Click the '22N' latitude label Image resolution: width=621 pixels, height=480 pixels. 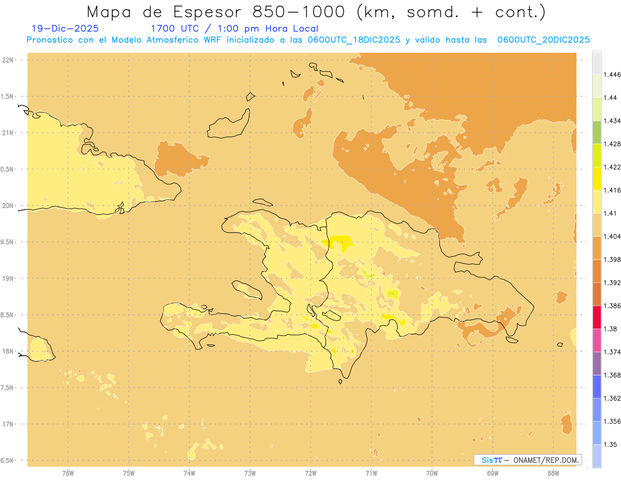coord(8,60)
